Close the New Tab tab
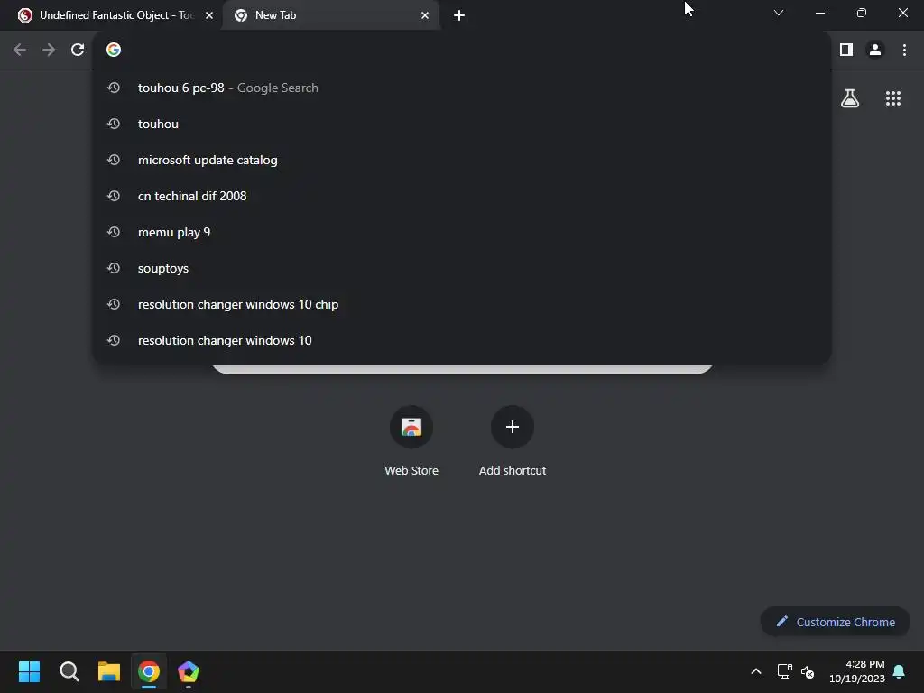The image size is (924, 693). click(425, 16)
